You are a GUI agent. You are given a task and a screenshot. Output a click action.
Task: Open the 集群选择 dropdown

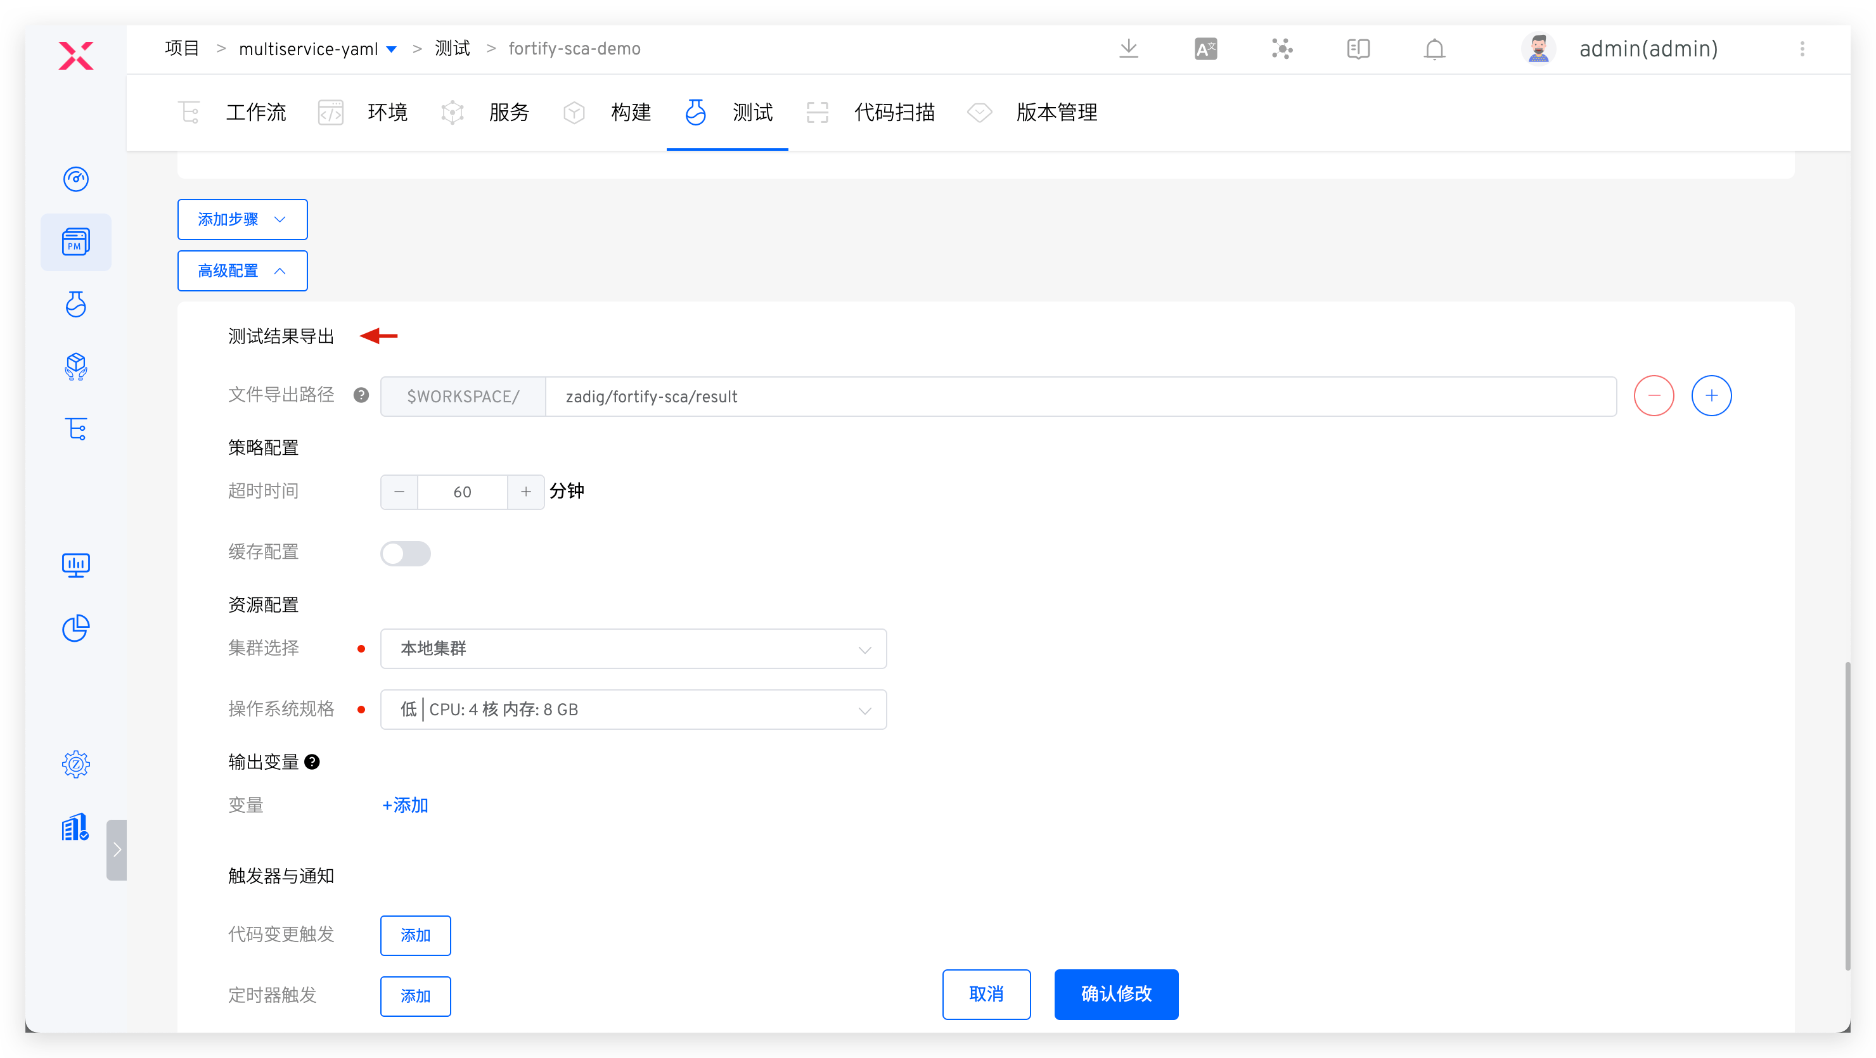point(633,649)
